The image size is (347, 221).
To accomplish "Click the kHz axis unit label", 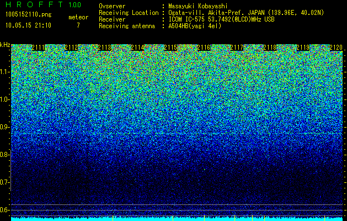I will pyautogui.click(x=5, y=45).
